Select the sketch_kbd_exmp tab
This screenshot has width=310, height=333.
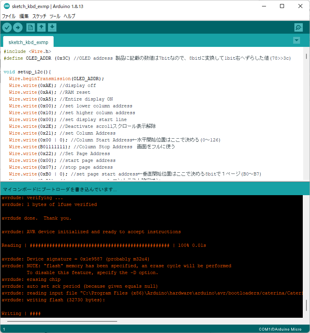(28, 42)
